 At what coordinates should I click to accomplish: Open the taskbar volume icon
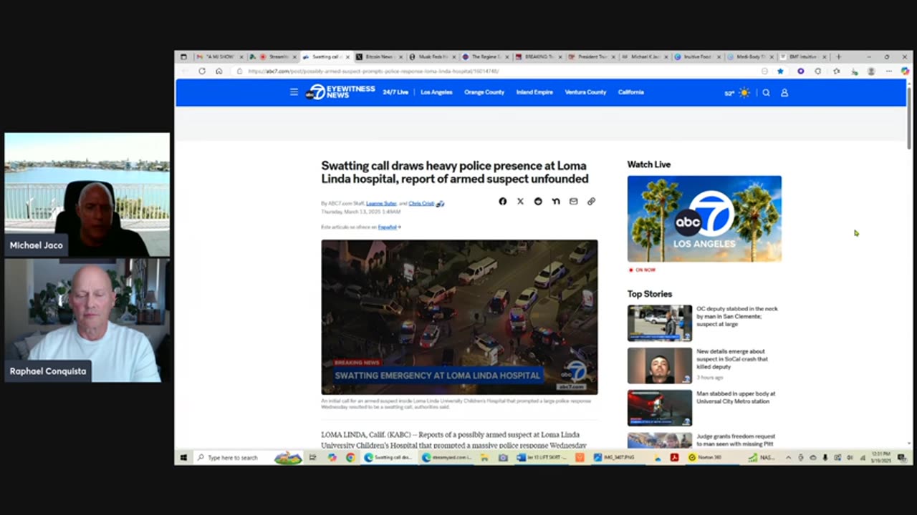pyautogui.click(x=850, y=458)
